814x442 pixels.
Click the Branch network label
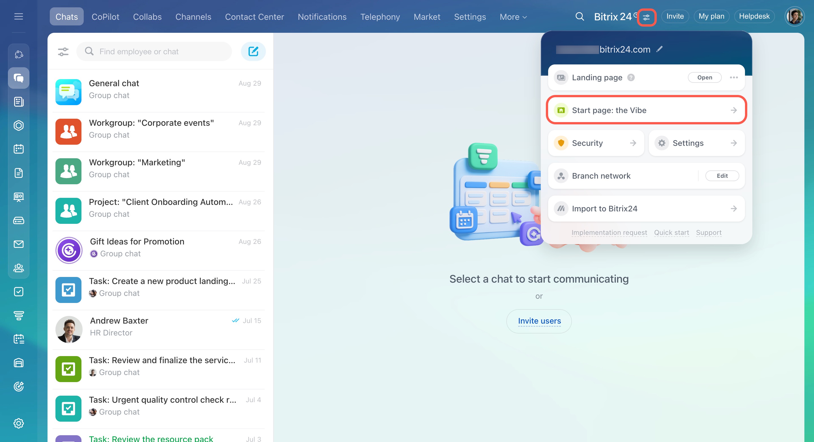coord(601,175)
